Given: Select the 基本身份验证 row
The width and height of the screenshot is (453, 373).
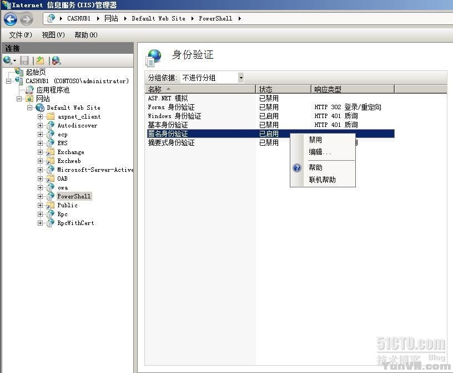Looking at the screenshot, I should click(x=270, y=125).
